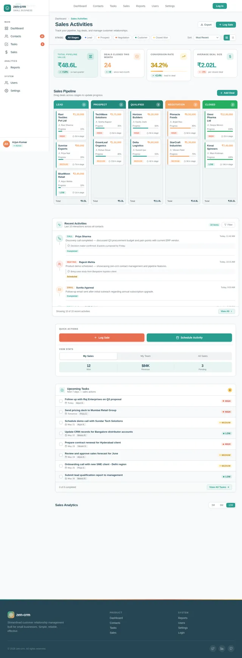
Task: Open Tasks in the sidebar
Action: 25,44
